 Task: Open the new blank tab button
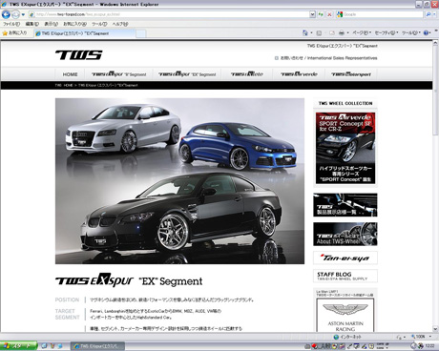tap(141, 33)
